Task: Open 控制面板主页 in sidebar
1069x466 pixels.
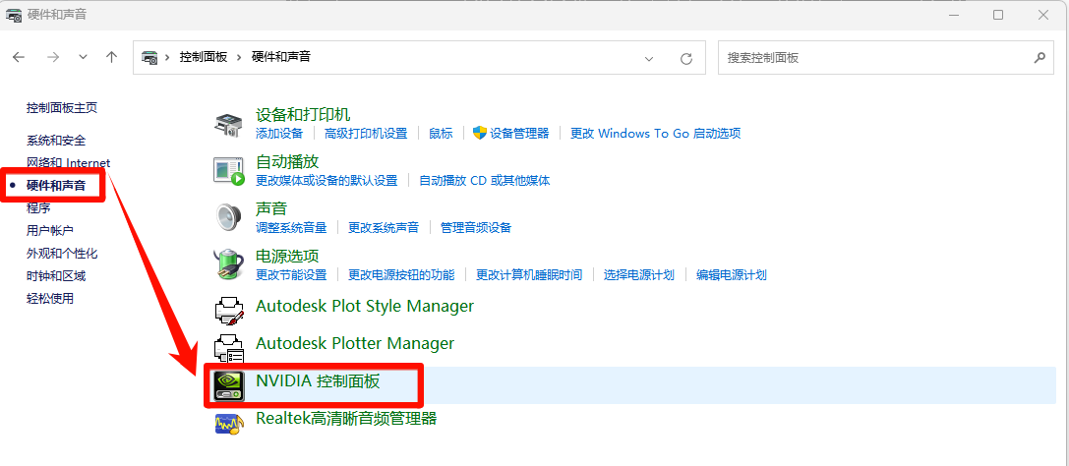Action: point(62,107)
